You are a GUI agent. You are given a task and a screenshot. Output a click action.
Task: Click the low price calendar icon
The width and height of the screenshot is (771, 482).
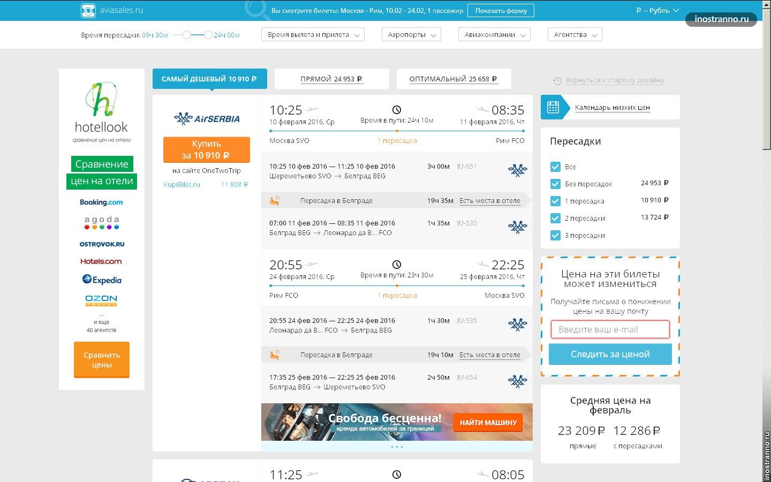(x=553, y=107)
